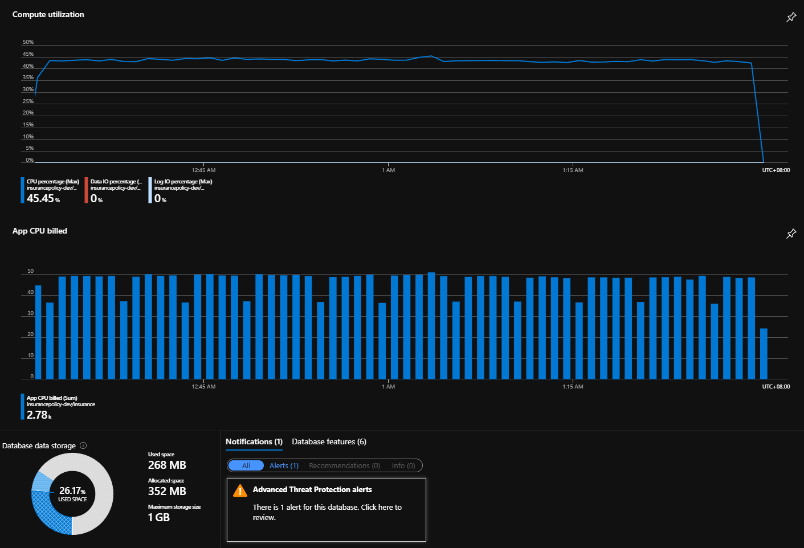The width and height of the screenshot is (804, 548).
Task: Pin the App CPU billed chart
Action: pyautogui.click(x=791, y=234)
